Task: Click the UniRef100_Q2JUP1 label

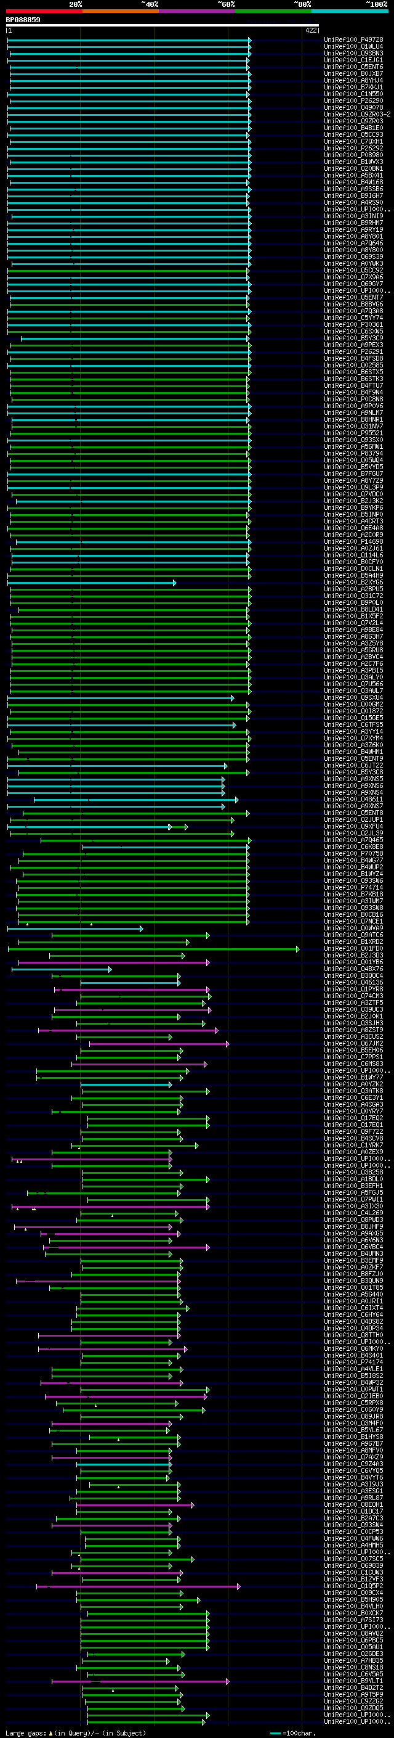Action: pyautogui.click(x=353, y=820)
